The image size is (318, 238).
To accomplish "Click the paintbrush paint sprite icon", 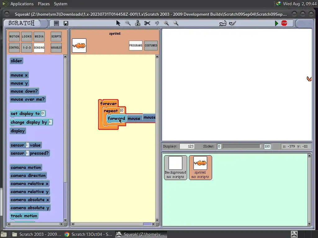I will click(232, 23).
